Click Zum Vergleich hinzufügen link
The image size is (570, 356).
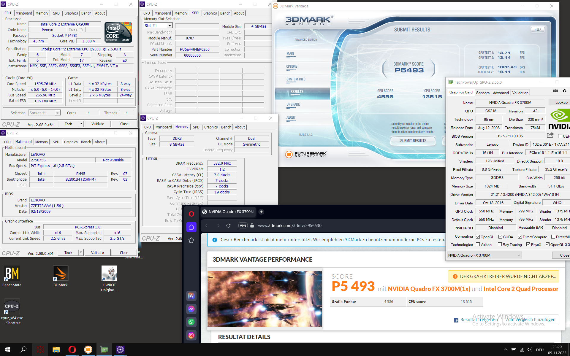click(531, 319)
